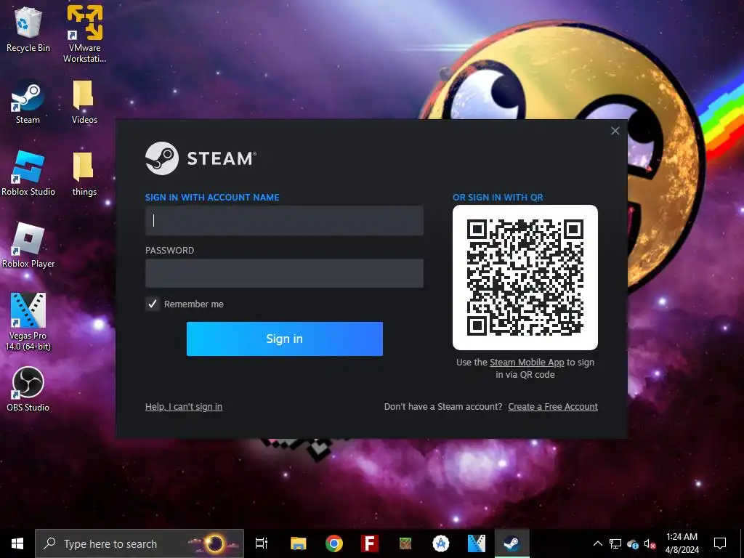Select the OBS Studio desktop shortcut
Viewport: 744px width, 558px height.
coord(28,389)
